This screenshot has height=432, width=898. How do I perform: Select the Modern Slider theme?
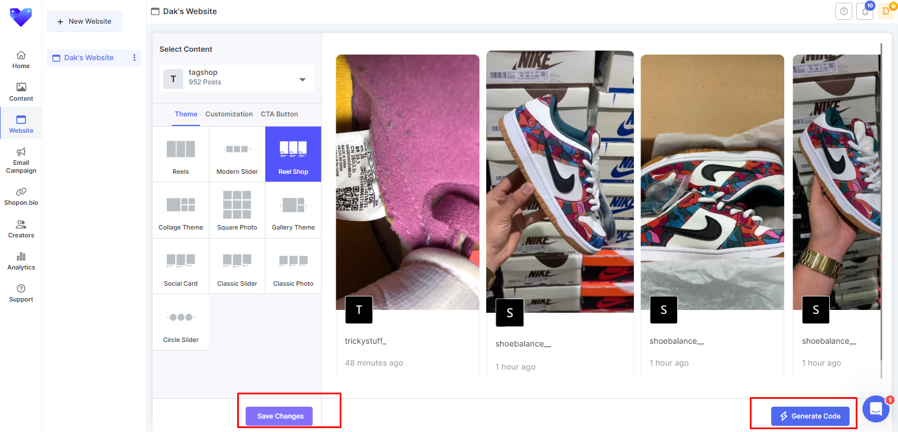pos(237,154)
